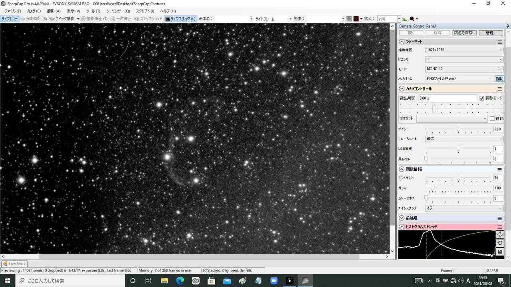Image resolution: width=511 pixels, height=287 pixels.
Task: Click the ガンマ slider handle
Action: [x=432, y=187]
